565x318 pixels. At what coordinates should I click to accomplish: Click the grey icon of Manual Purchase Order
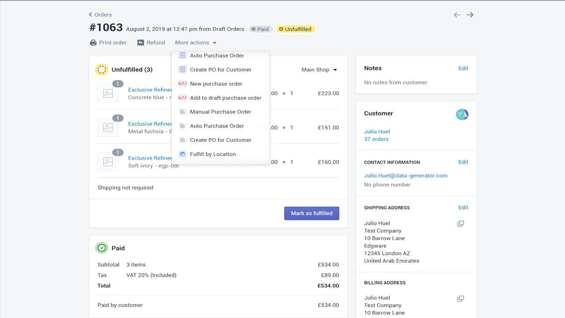pos(182,112)
